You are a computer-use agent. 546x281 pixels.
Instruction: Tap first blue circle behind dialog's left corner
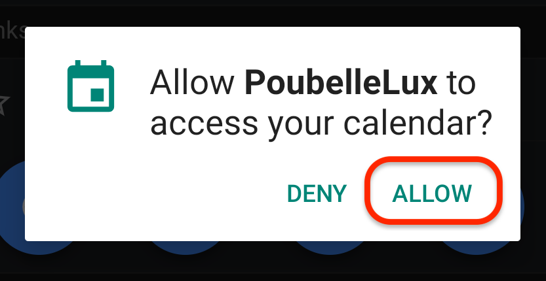38,248
